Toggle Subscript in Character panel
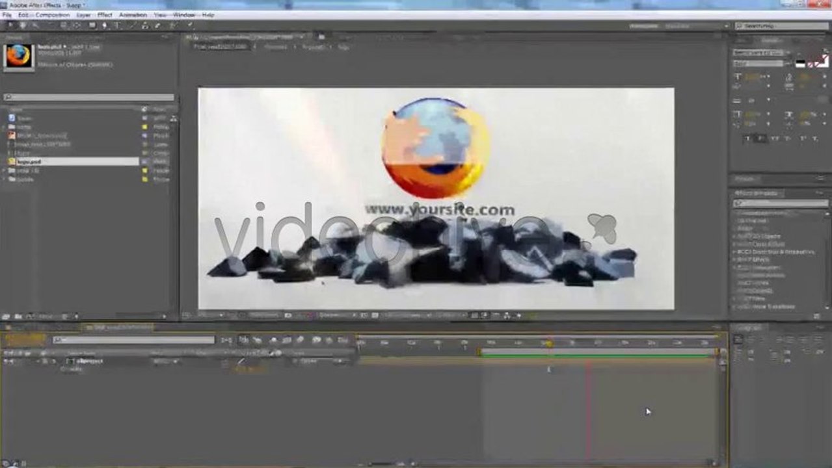Image resolution: width=832 pixels, height=468 pixels. pyautogui.click(x=814, y=138)
